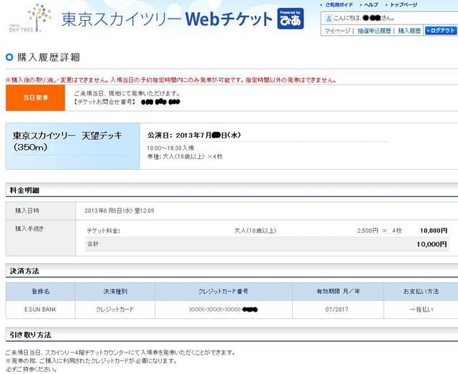Click the 一括払い payment method cell
The image size is (458, 374).
coord(422,310)
